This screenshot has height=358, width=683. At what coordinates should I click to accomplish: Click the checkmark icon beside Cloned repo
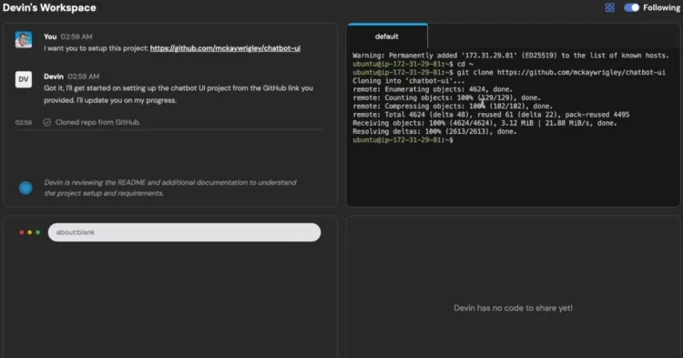tap(47, 122)
